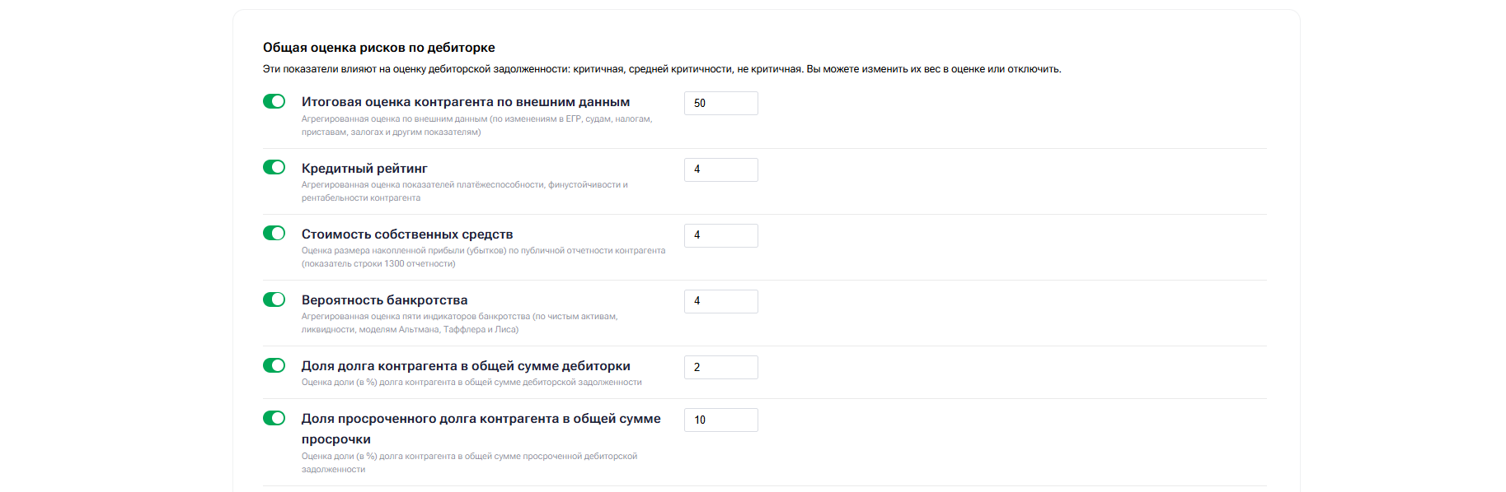Switch off 'Вероятность банкротства' toggle
This screenshot has width=1506, height=492.
pos(274,299)
